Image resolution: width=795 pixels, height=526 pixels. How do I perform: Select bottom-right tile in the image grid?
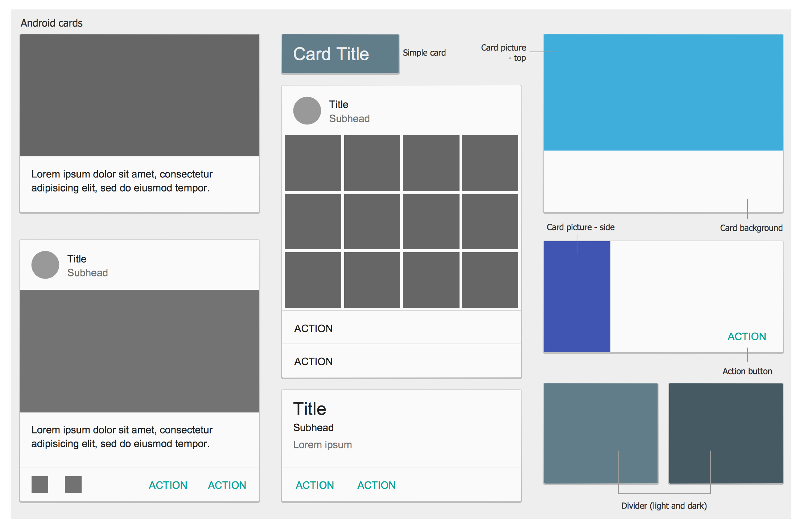(490, 280)
